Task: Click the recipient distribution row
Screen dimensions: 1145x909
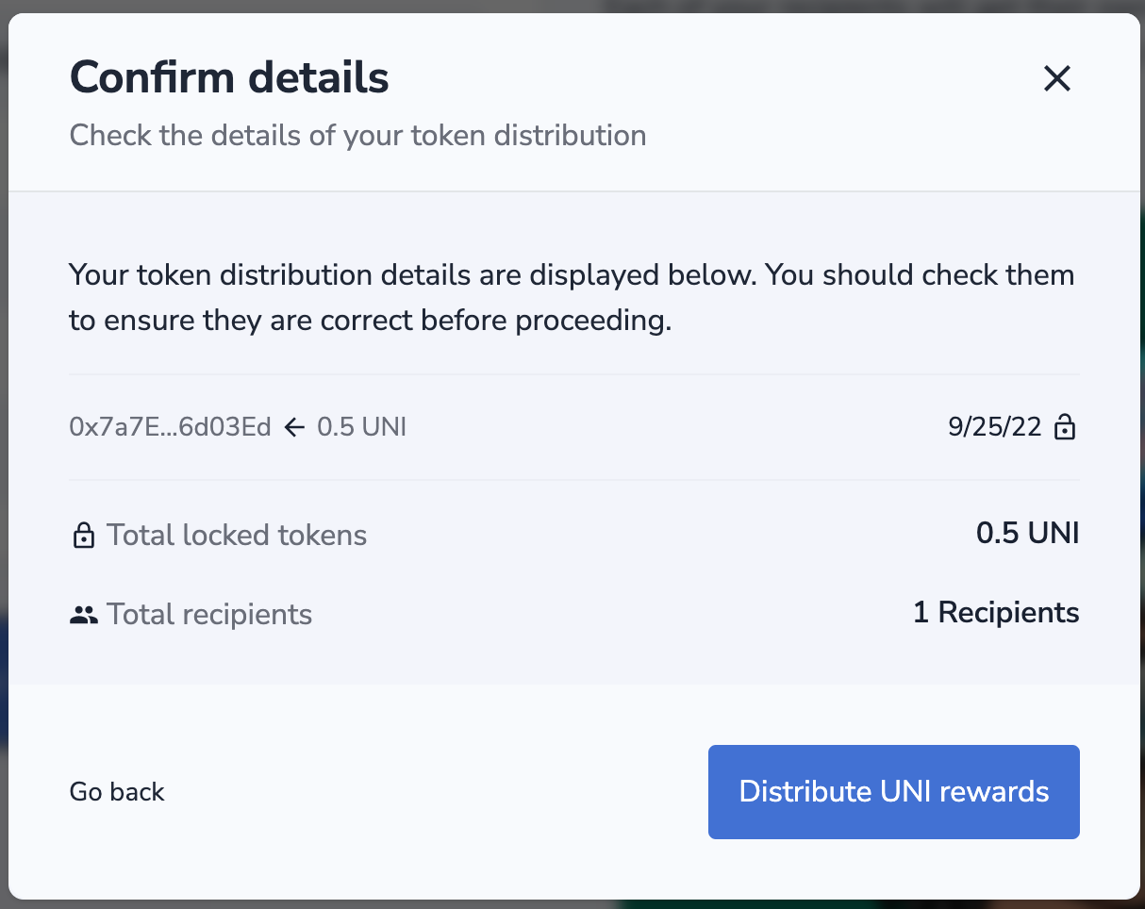Action: pos(573,427)
